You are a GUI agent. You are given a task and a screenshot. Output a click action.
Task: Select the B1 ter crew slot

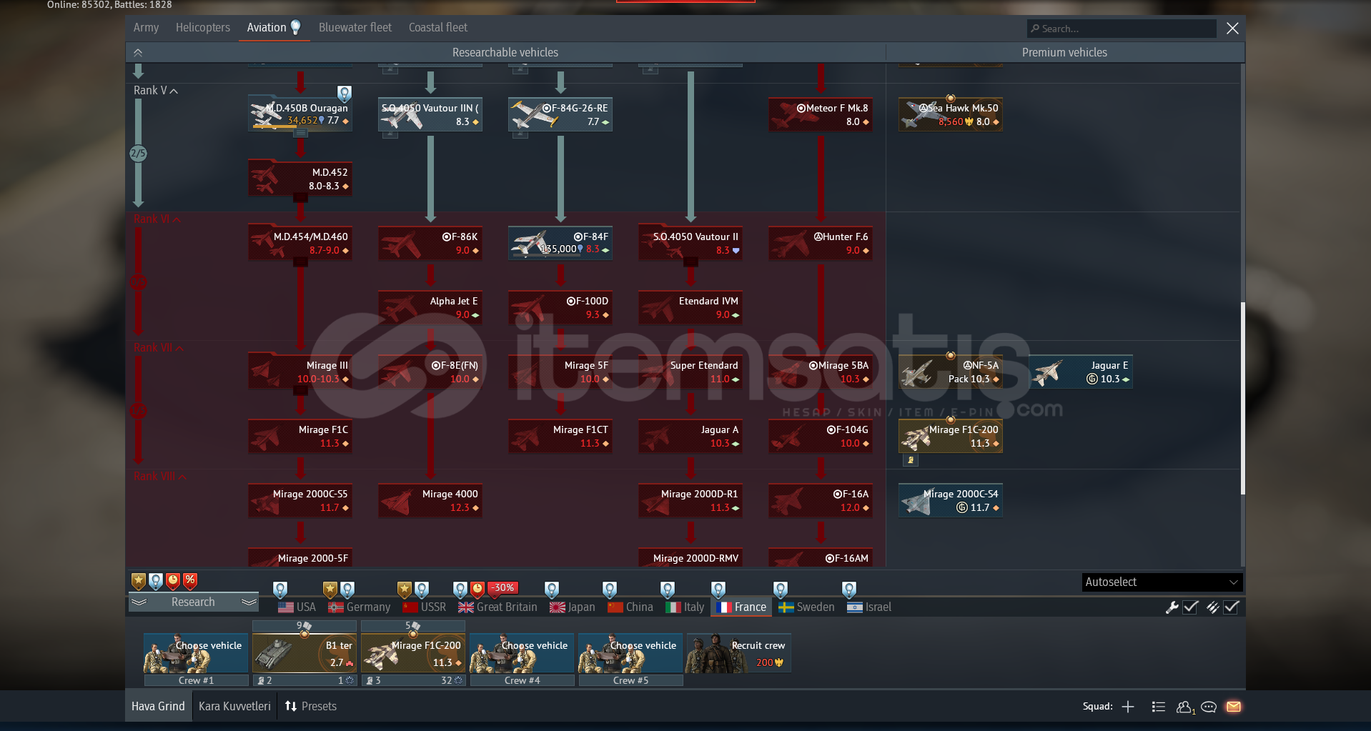tap(305, 653)
